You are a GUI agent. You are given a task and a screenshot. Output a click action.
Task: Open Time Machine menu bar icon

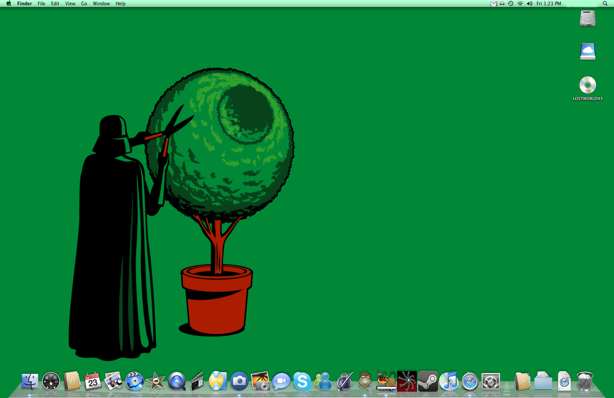click(x=511, y=3)
